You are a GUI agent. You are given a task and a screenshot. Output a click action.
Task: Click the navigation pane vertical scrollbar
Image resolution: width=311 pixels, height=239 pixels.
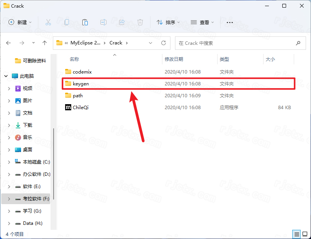[54, 165]
